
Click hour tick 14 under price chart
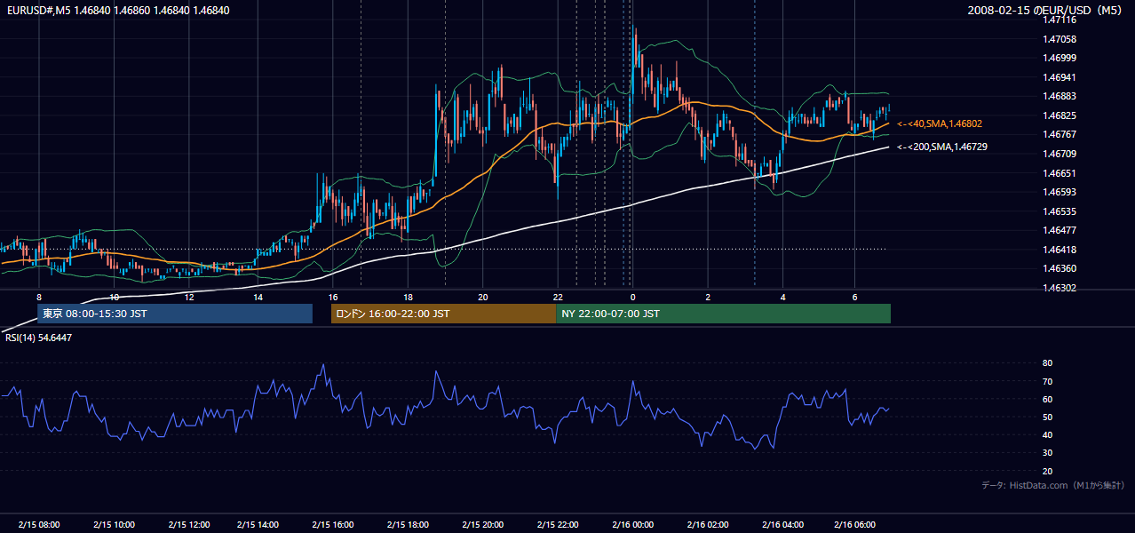[258, 297]
